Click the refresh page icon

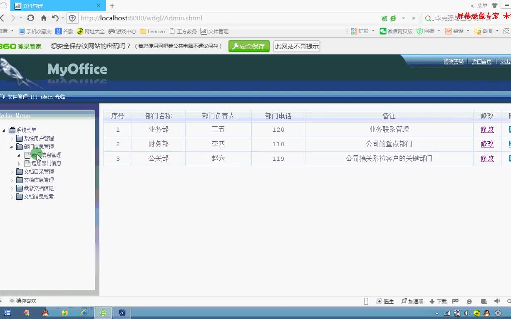(x=30, y=18)
